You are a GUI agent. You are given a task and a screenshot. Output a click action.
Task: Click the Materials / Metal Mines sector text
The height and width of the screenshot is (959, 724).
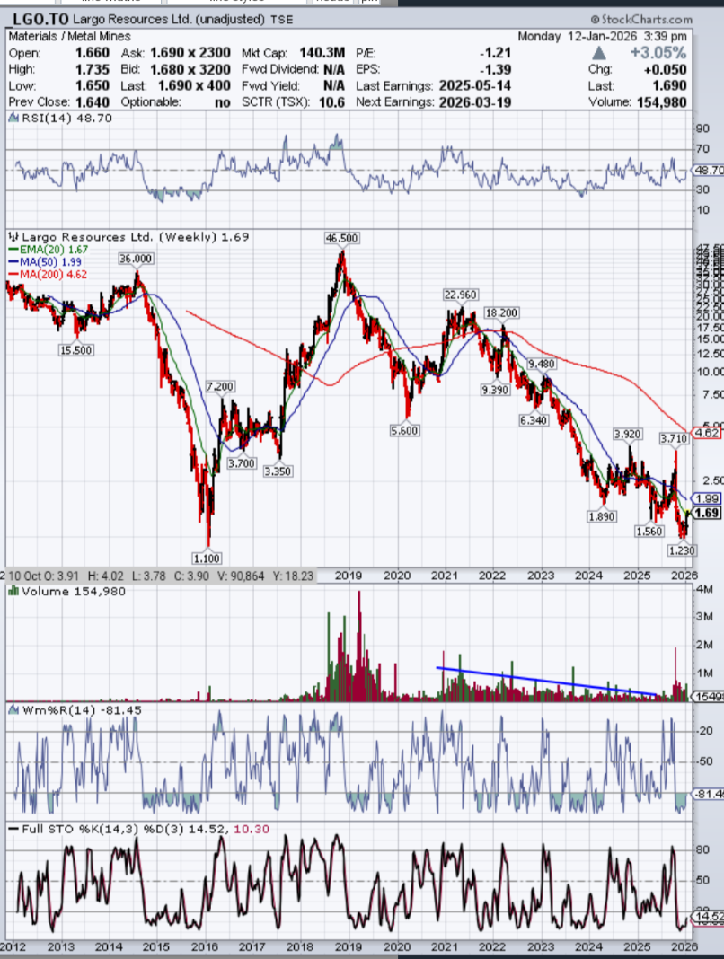point(70,37)
